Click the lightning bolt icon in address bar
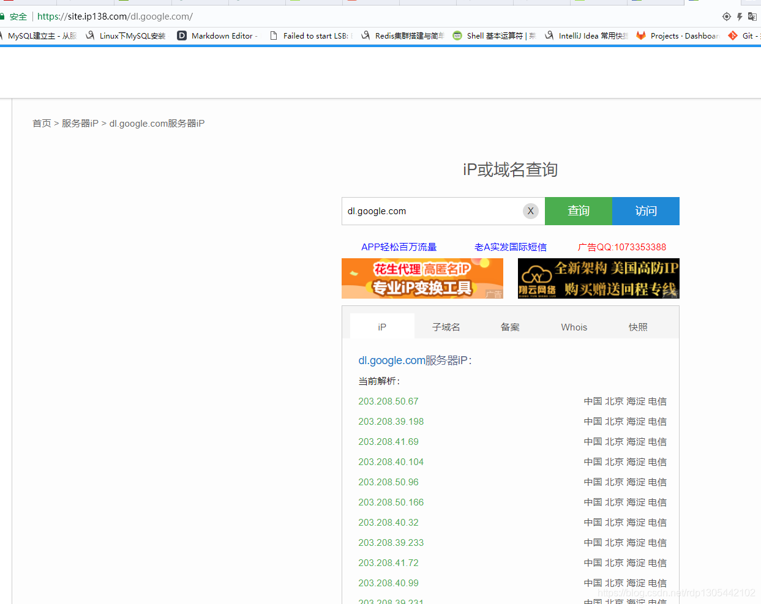The image size is (761, 604). tap(740, 17)
